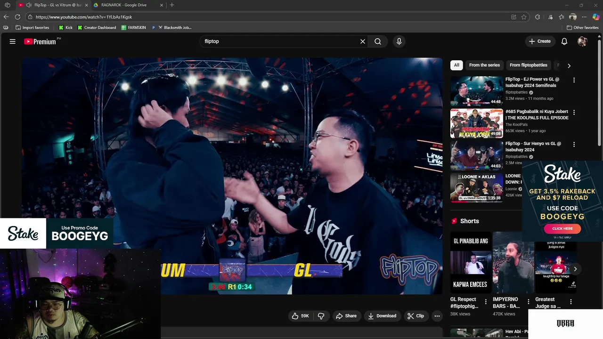The height and width of the screenshot is (339, 603).
Task: Select the All filter chip
Action: click(x=456, y=65)
